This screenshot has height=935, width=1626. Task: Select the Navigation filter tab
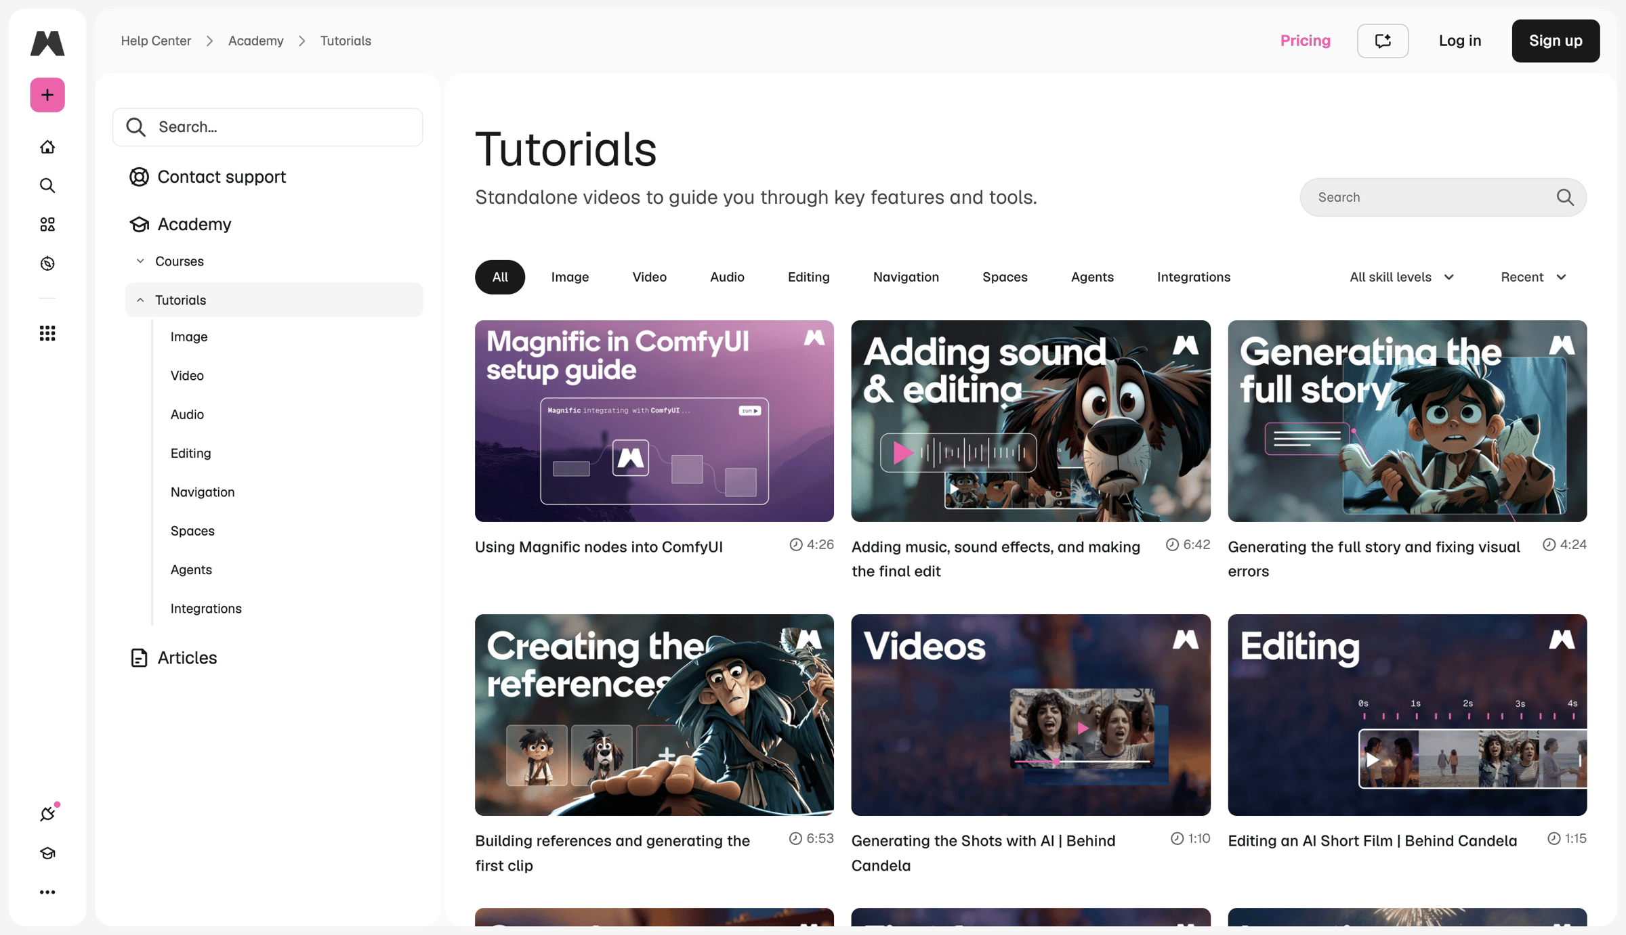click(x=906, y=277)
